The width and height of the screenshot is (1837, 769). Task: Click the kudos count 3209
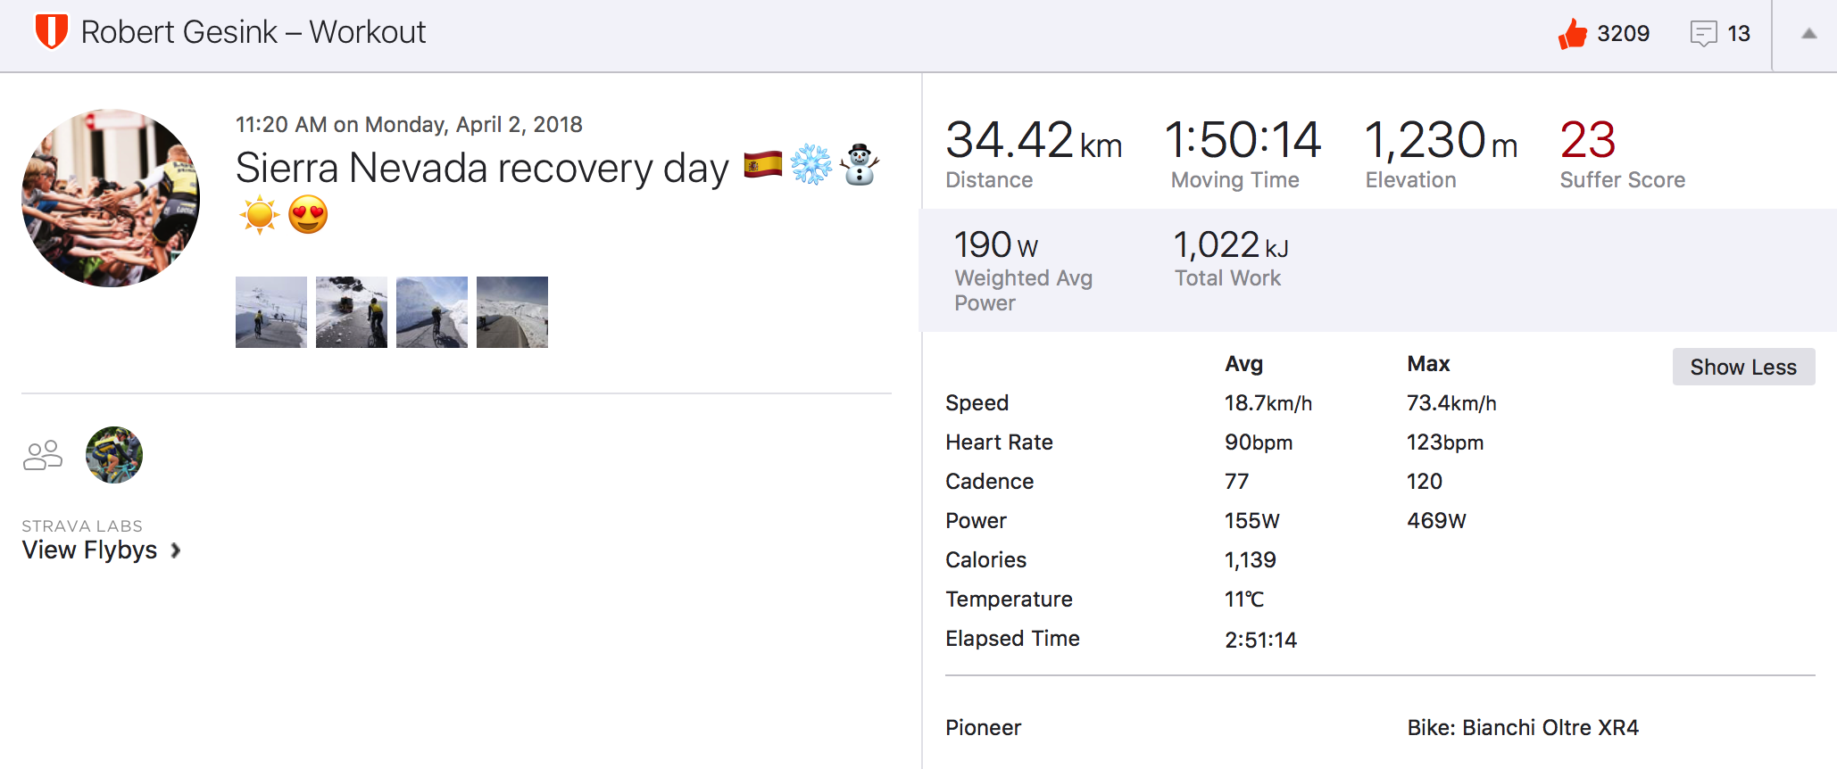(x=1623, y=34)
